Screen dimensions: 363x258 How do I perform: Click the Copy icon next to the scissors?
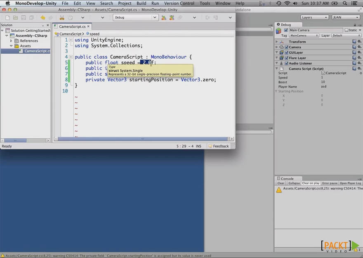70,18
